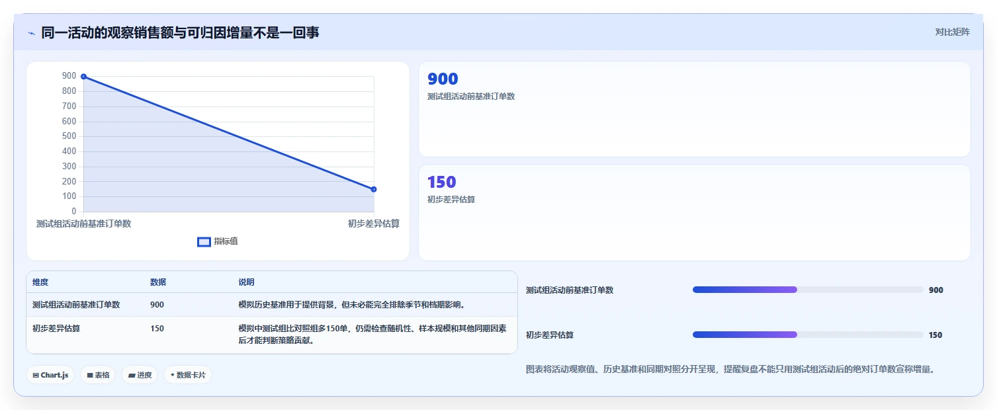
Task: Click the title 同一活动的观察销售额与可归因增量不是一回事
Action: [180, 32]
